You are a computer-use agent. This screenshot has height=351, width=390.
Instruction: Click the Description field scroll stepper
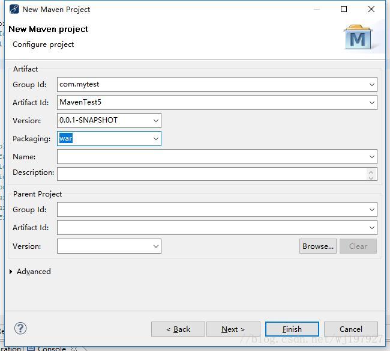tap(371, 174)
